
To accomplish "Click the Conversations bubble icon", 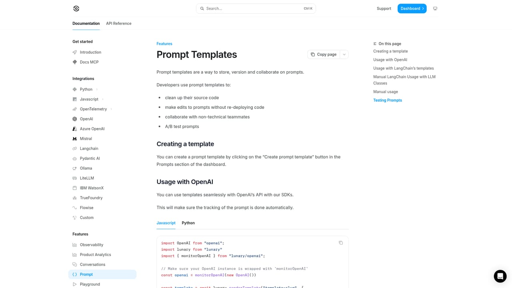I will coord(75,264).
